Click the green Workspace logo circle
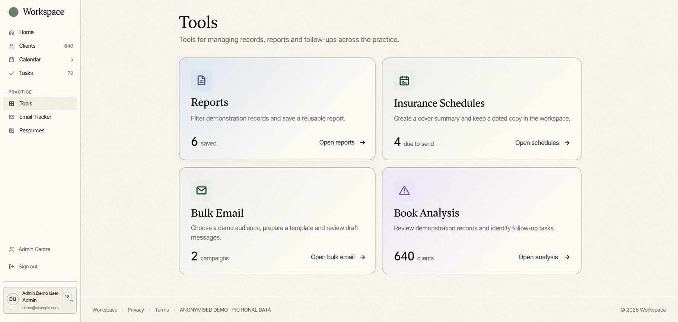Screen dimensions: 678x322 (x=13, y=12)
